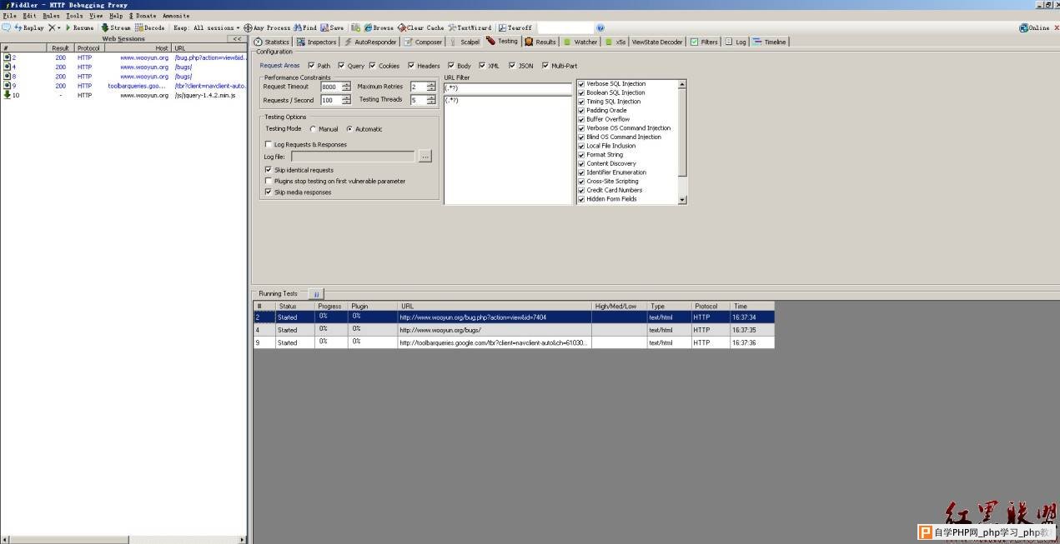Open the Edit menu

29,16
